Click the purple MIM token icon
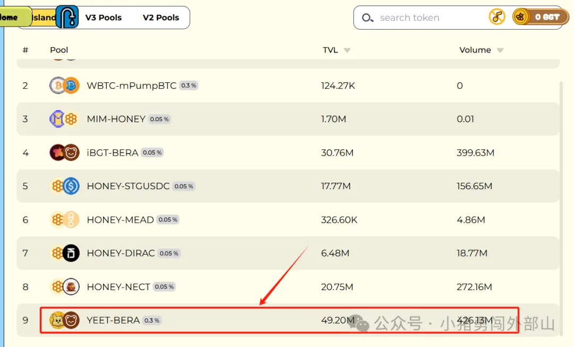 pyautogui.click(x=57, y=119)
